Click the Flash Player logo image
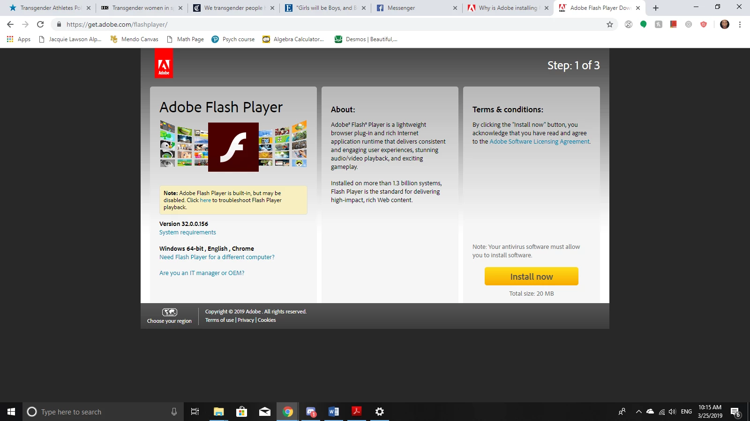This screenshot has height=421, width=750. 233,147
